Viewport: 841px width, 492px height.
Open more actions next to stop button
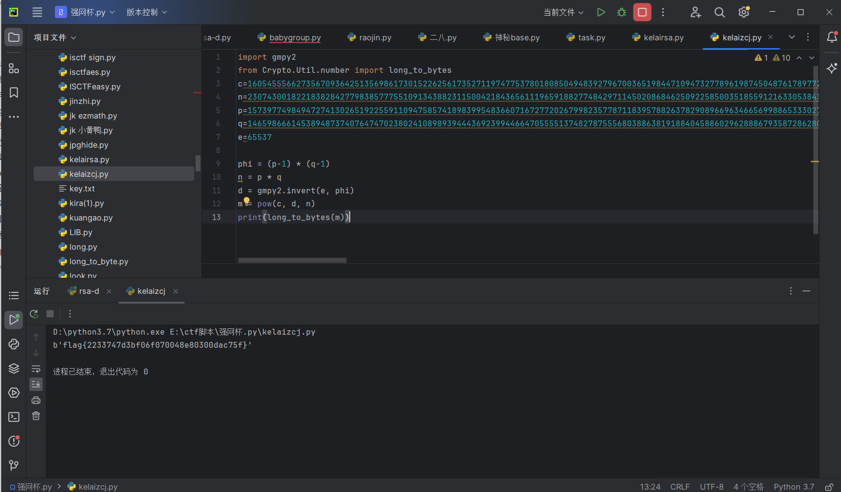click(x=663, y=12)
